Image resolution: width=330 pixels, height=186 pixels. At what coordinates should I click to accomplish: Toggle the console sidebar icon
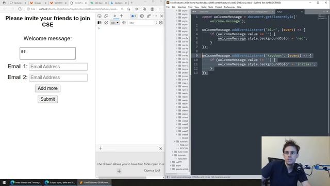tap(100, 23)
